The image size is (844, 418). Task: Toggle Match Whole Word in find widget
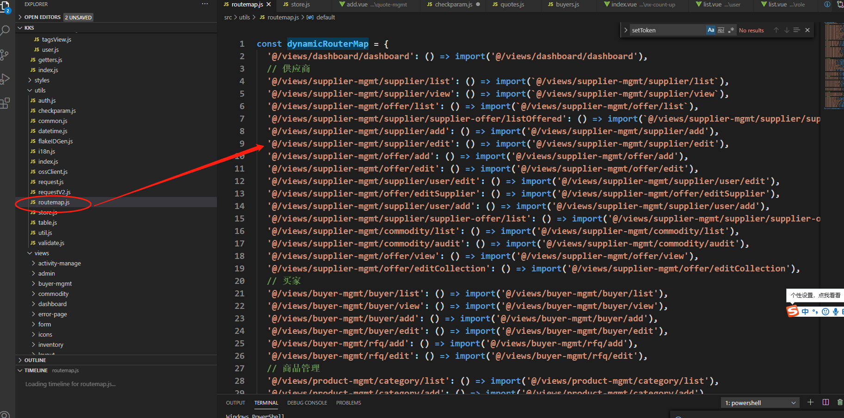pos(721,30)
